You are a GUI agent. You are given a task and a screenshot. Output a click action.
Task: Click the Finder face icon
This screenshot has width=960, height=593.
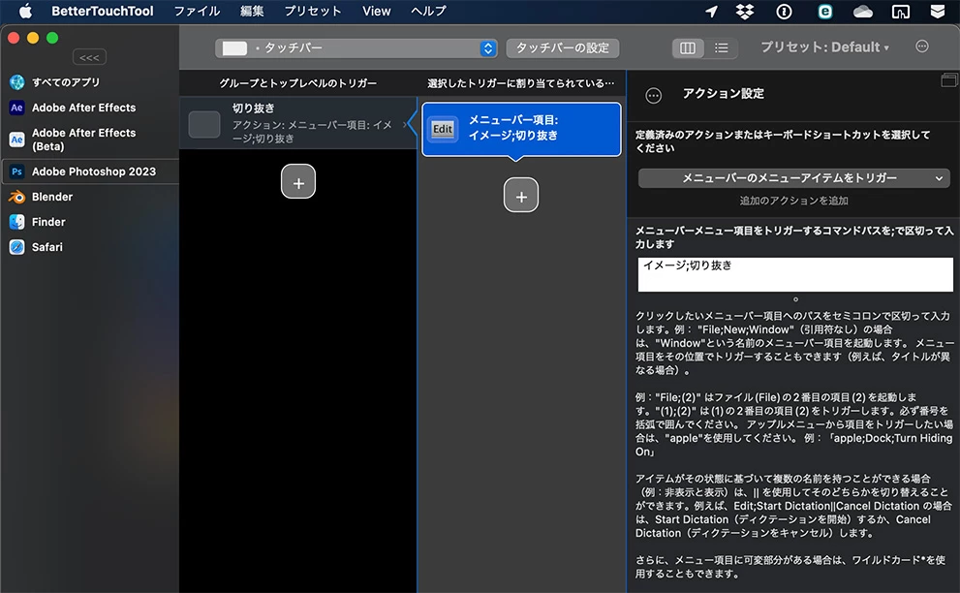[17, 222]
